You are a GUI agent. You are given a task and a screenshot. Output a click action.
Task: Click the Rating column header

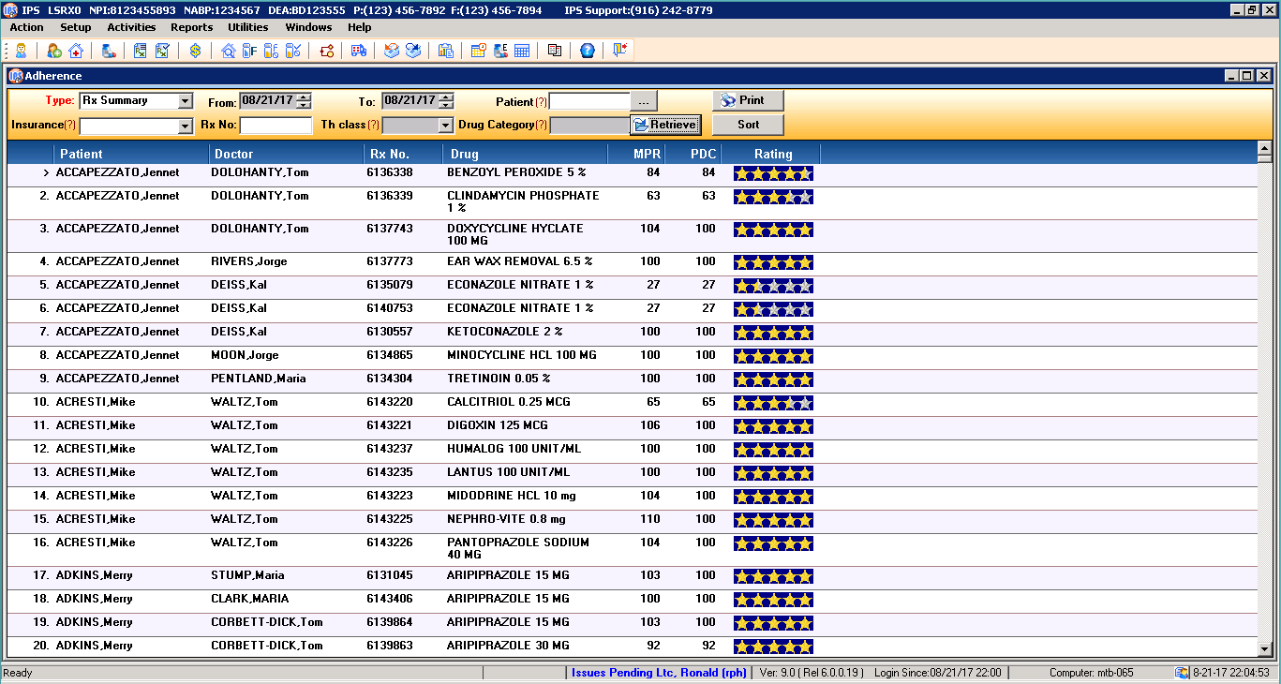click(x=773, y=154)
